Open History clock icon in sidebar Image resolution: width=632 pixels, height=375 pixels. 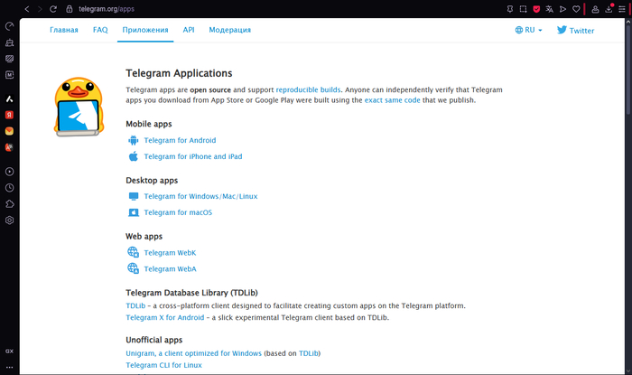click(9, 188)
